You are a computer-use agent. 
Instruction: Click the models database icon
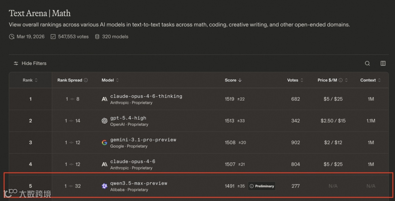point(97,37)
